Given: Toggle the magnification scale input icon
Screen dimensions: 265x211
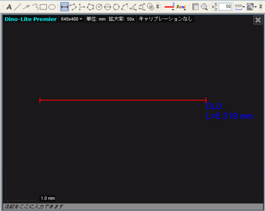Looking at the screenshot, I should coord(215,7).
